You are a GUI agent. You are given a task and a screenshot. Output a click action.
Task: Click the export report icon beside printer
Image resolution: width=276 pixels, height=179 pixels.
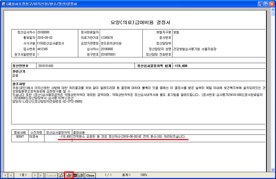click(76, 175)
